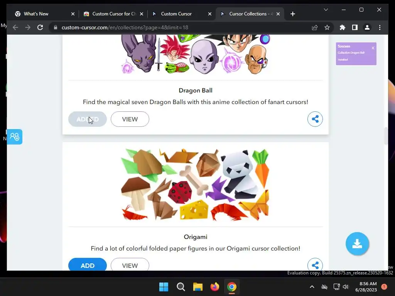Image resolution: width=395 pixels, height=296 pixels.
Task: Close the Cursor Collections tab
Action: pos(278,14)
